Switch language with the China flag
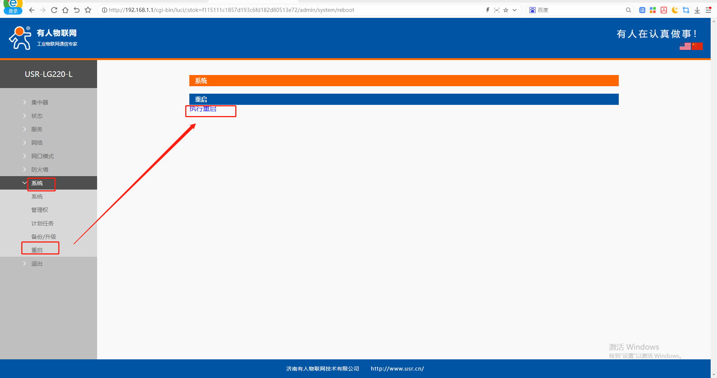The height and width of the screenshot is (378, 717). tap(697, 46)
